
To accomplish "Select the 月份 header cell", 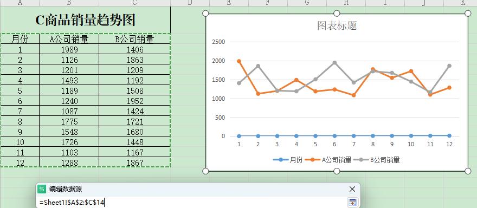I will [x=20, y=39].
